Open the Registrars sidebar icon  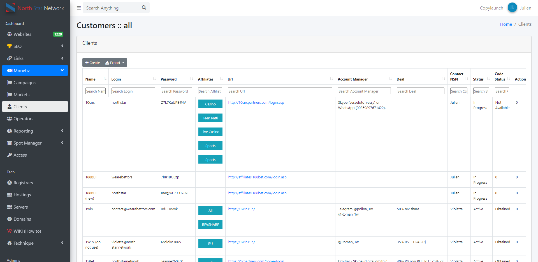(10, 183)
